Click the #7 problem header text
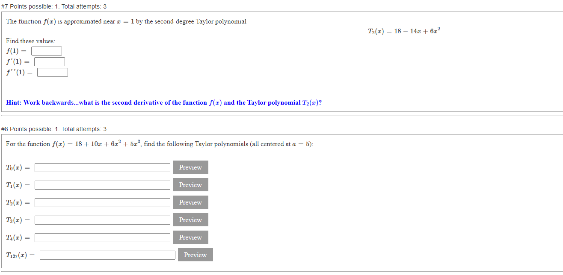Image resolution: width=563 pixels, height=275 pixels. pyautogui.click(x=53, y=6)
